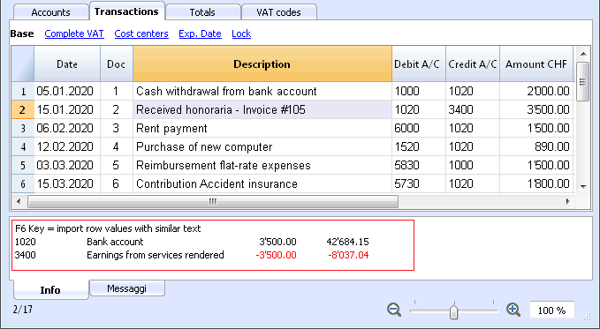Click 'Purchase of new computer' cell

(262, 146)
